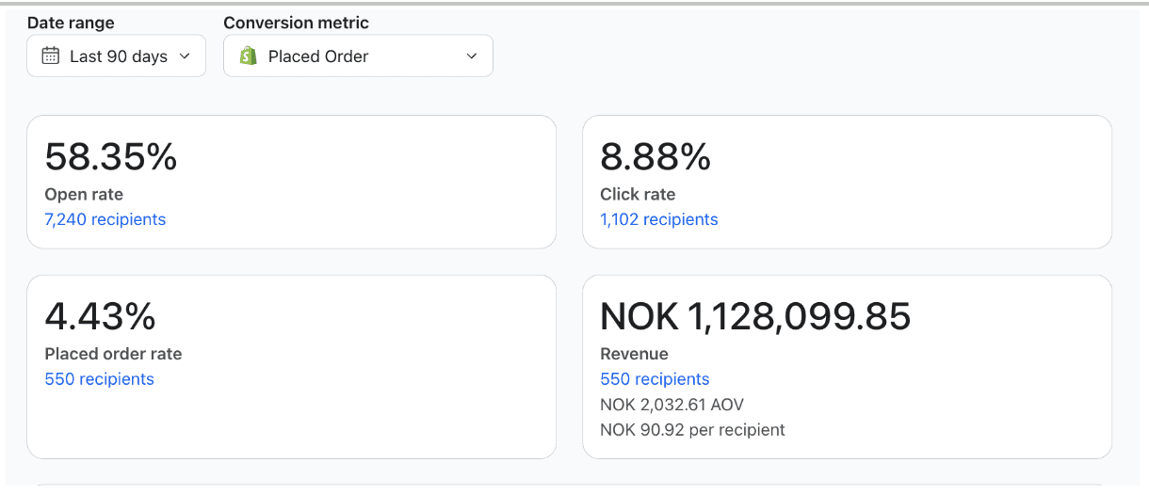Click the NOK 90.92 per recipient text
Screen dimensions: 1149x495
click(x=692, y=430)
